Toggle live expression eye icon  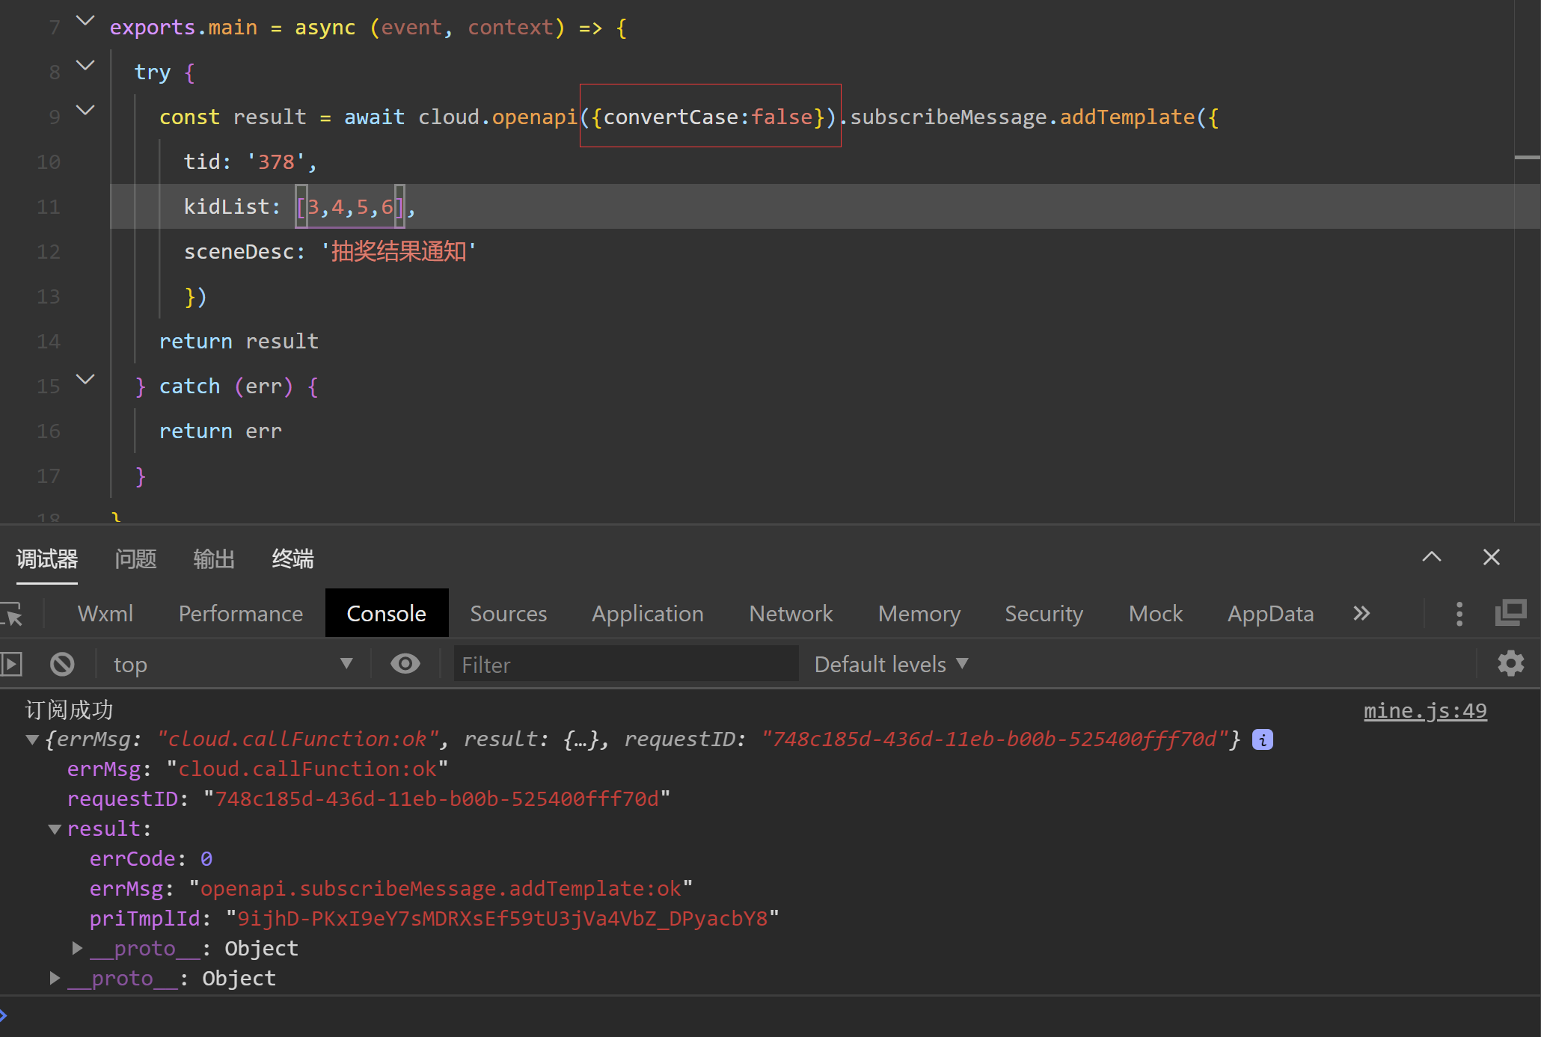click(x=405, y=664)
